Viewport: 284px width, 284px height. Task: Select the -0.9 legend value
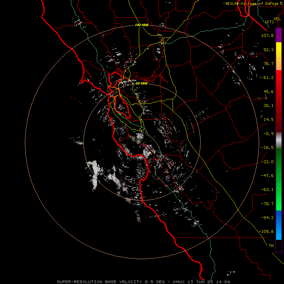click(269, 134)
